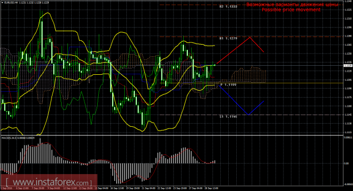Click the 0.00 MACD scale value
Image resolution: width=353 pixels, height=191 pixels.
click(x=346, y=163)
